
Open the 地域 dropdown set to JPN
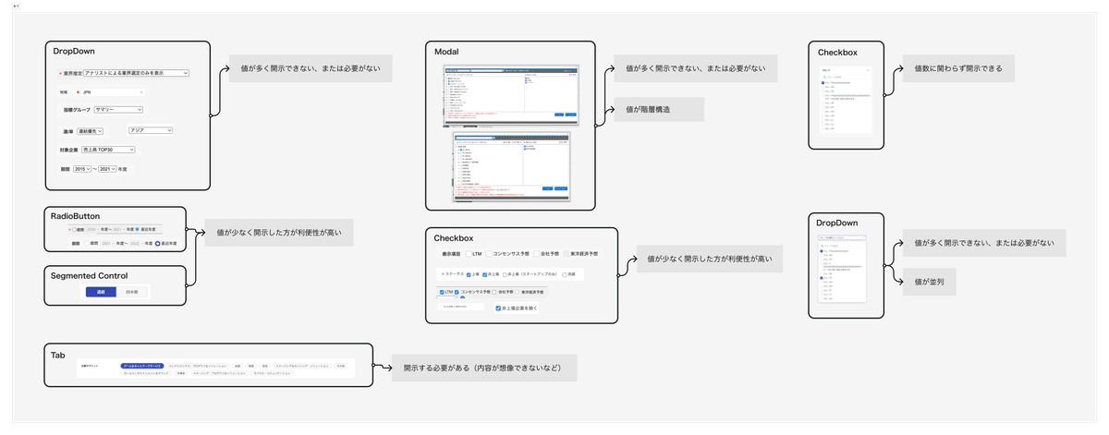coord(108,92)
